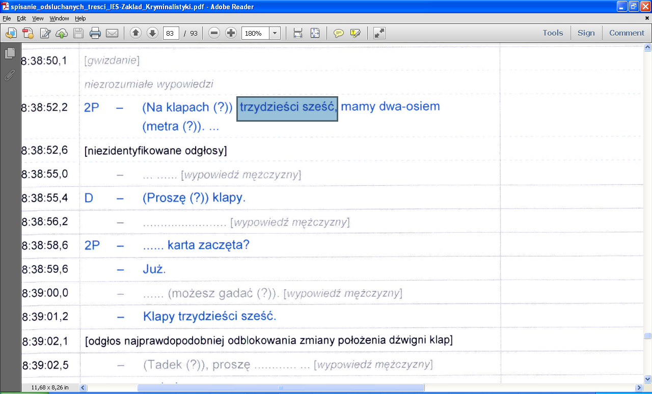652x394 pixels.
Task: Click the page size label 11,68 x 8,26 in
Action: pyautogui.click(x=50, y=387)
